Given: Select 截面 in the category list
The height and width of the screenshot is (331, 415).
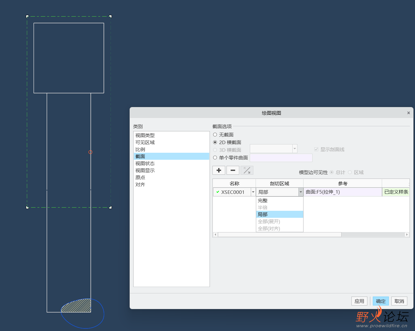Looking at the screenshot, I should (171, 156).
